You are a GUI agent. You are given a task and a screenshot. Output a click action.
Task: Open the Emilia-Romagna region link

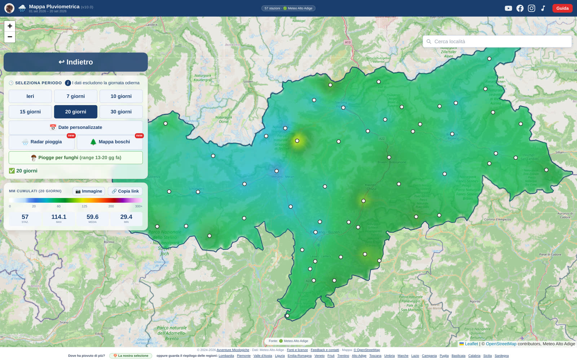click(x=300, y=356)
